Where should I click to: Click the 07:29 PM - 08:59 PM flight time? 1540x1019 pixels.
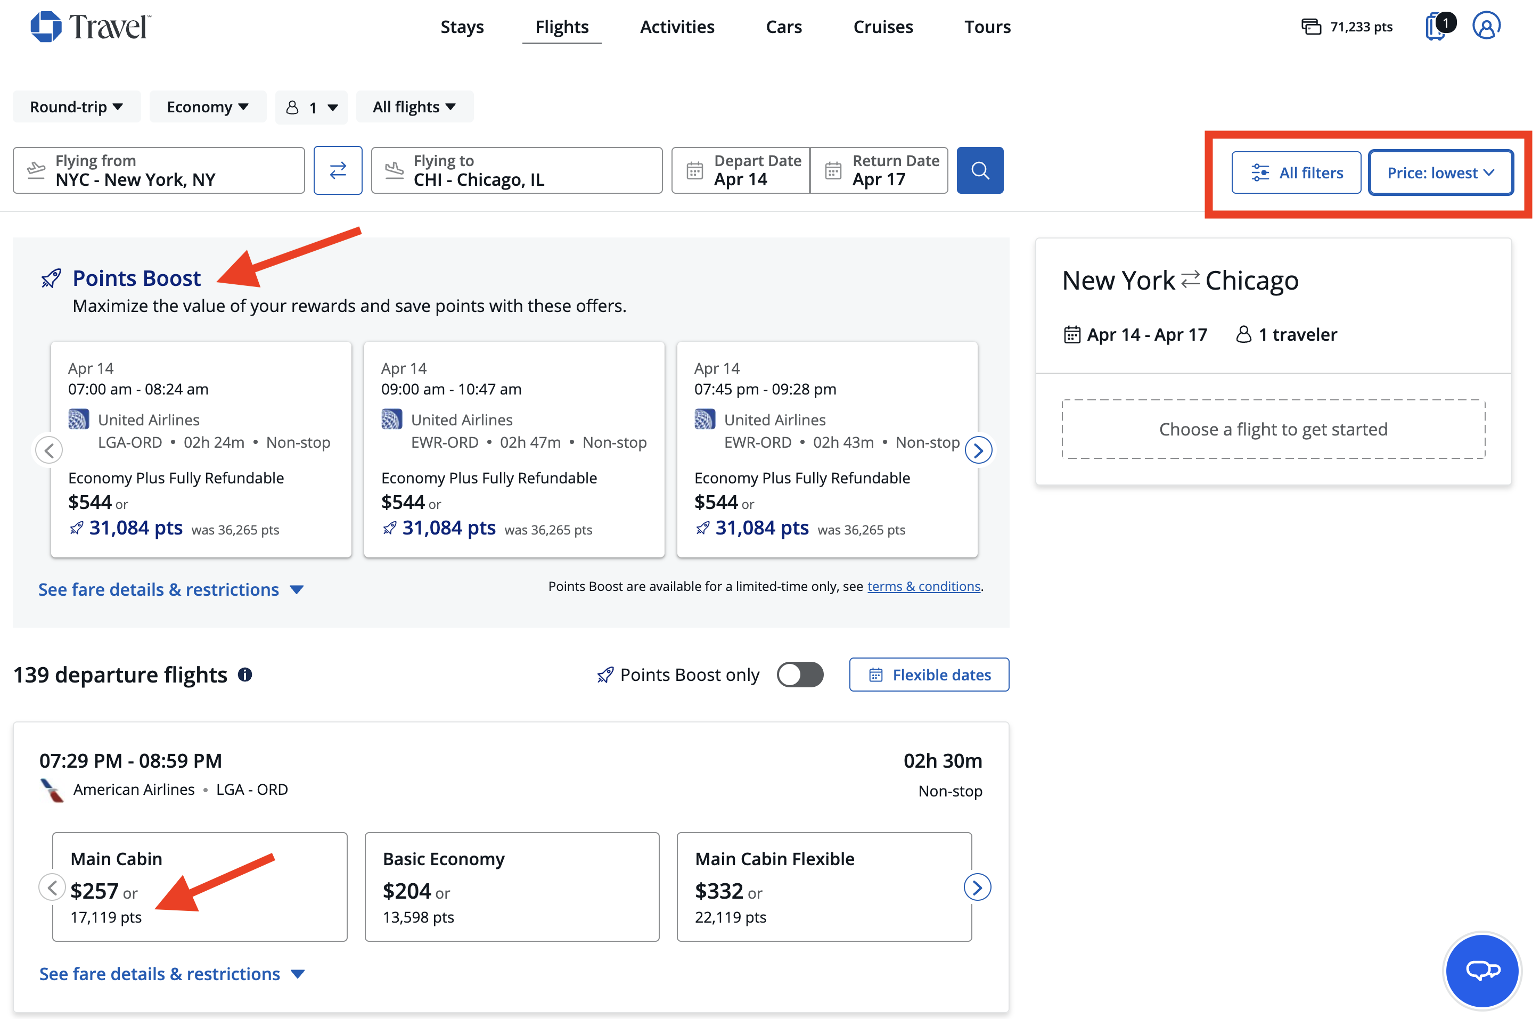130,760
